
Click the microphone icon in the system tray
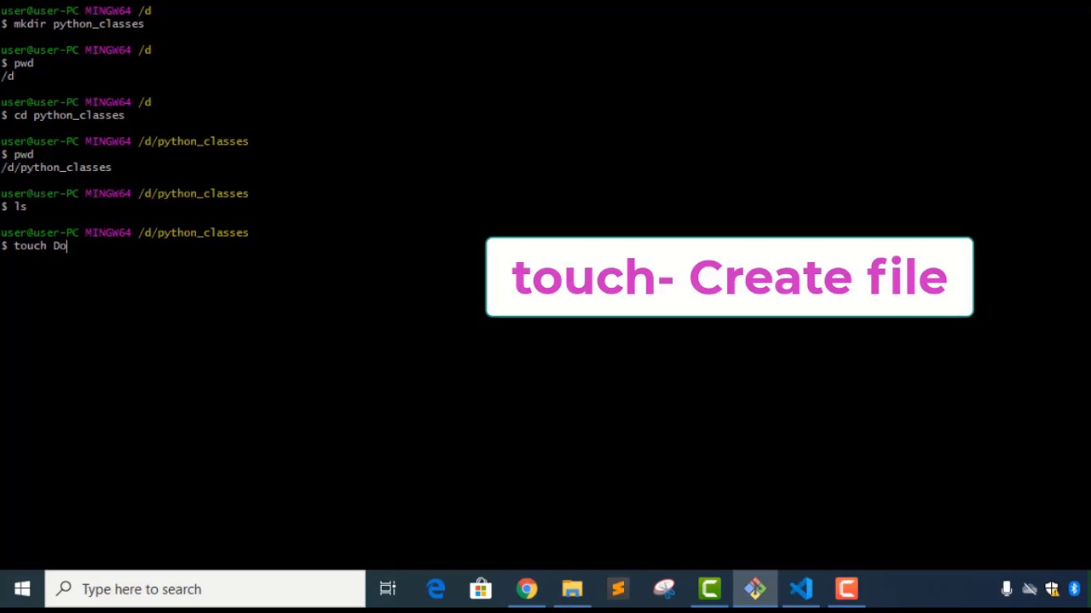[1007, 589]
